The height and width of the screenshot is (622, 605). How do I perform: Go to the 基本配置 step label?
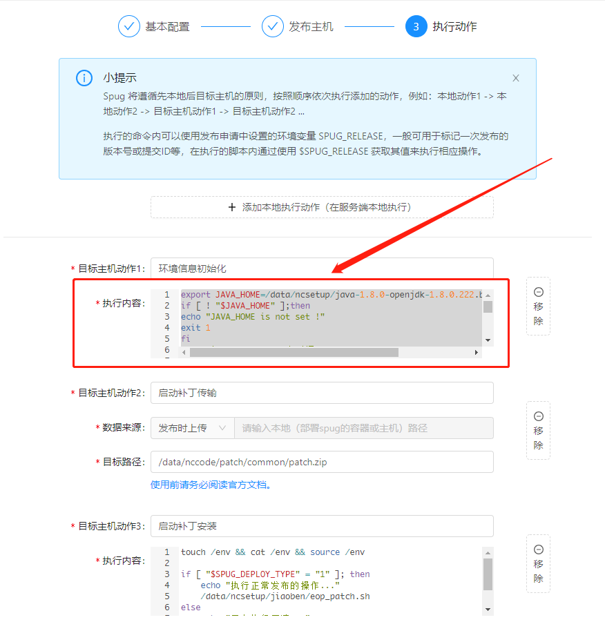[167, 27]
